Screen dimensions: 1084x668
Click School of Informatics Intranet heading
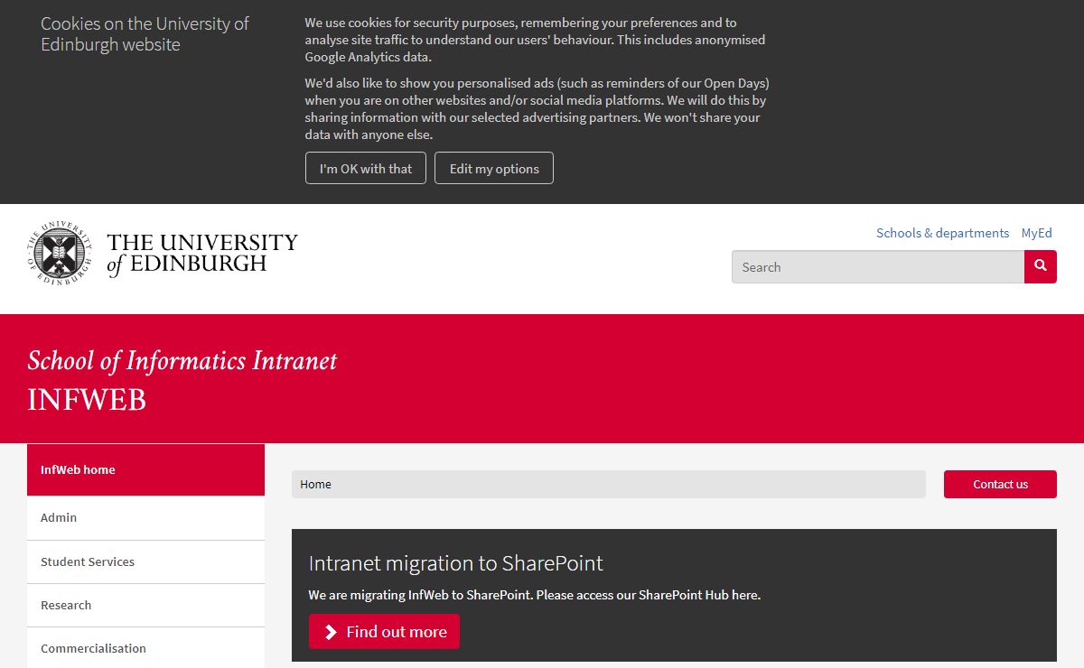182,361
